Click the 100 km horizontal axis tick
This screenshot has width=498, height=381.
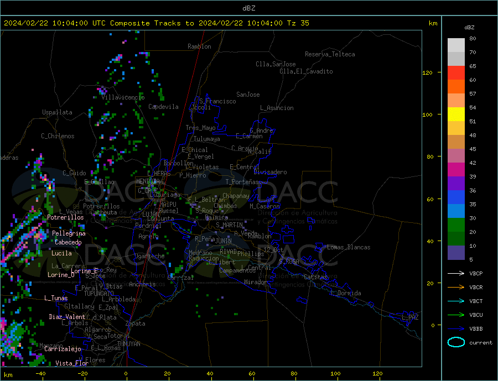coord(335,373)
